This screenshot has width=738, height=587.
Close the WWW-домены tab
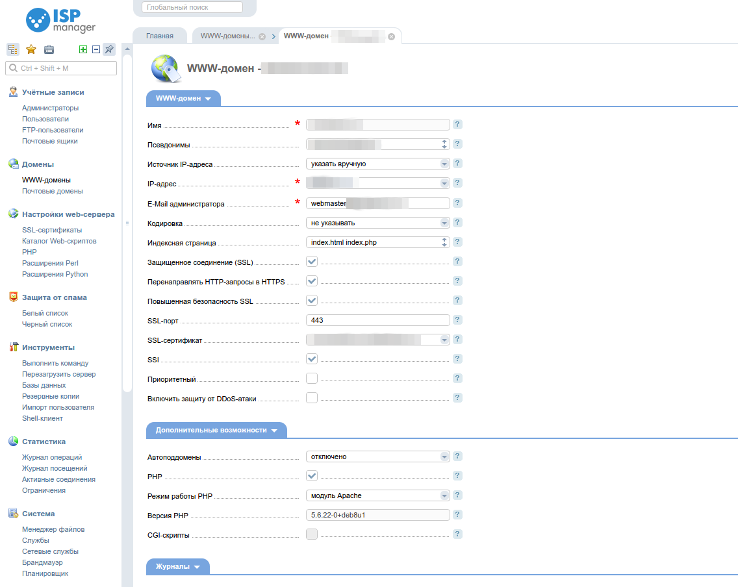click(x=262, y=36)
